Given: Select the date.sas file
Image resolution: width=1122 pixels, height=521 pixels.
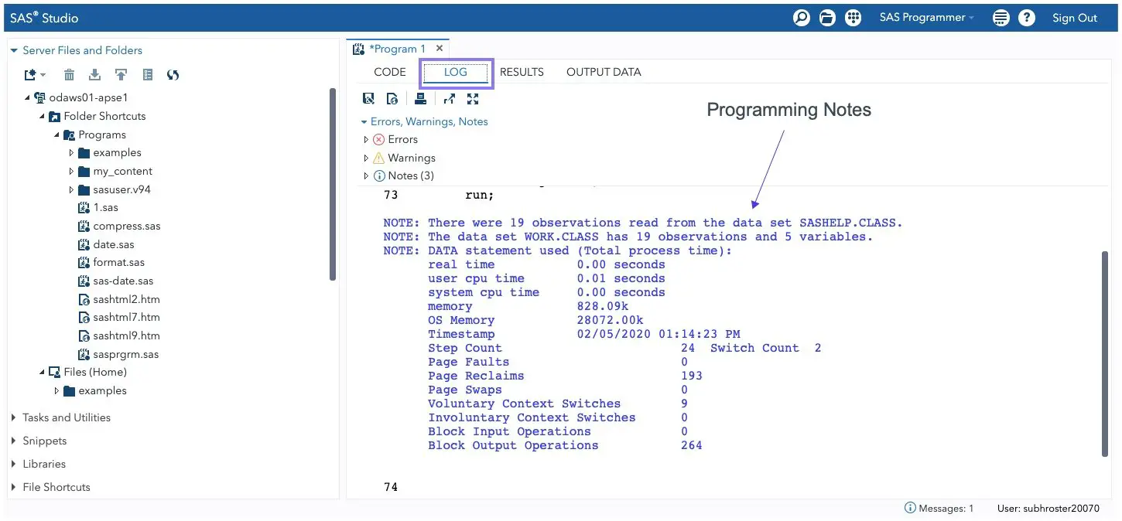Looking at the screenshot, I should coord(107,244).
